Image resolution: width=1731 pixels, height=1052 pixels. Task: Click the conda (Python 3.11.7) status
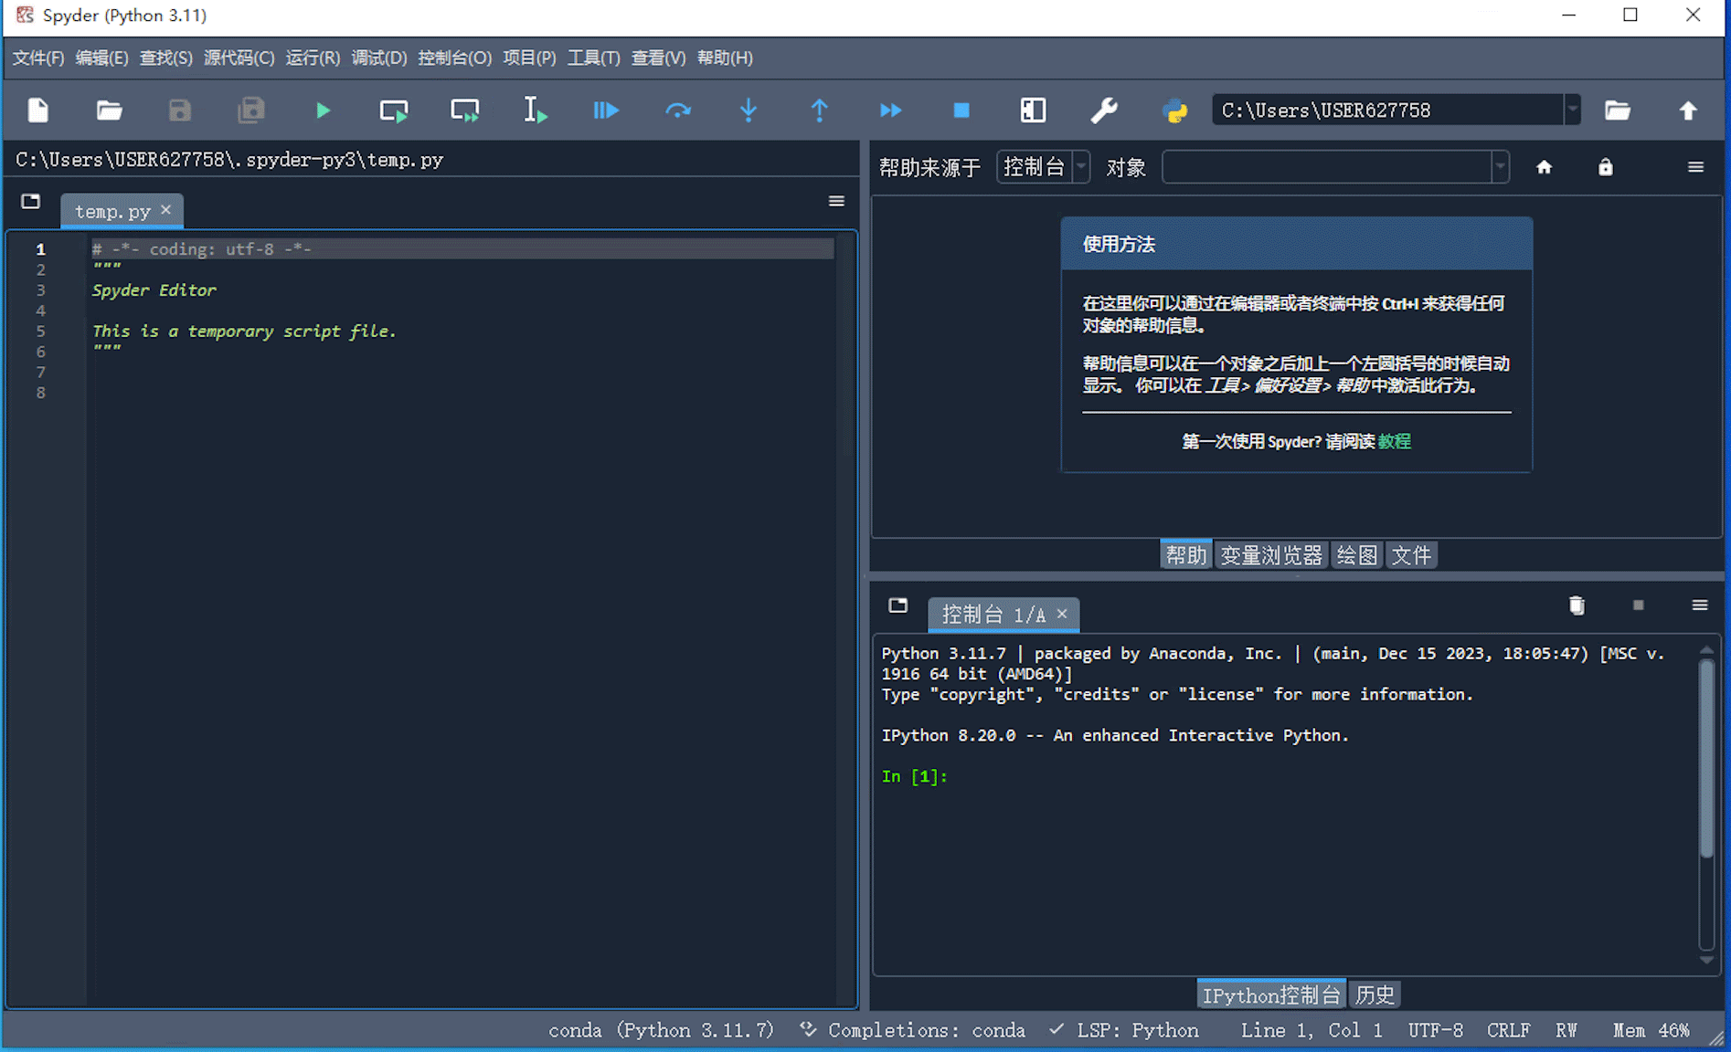tap(660, 1030)
